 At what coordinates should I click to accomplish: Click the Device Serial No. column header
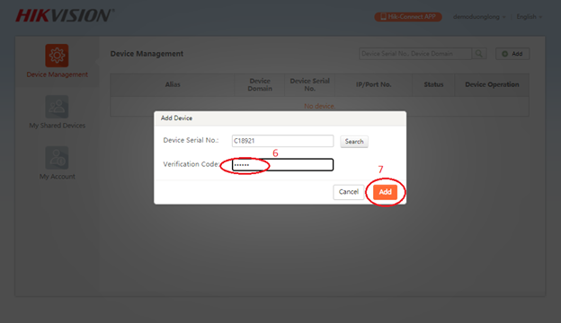click(x=310, y=84)
